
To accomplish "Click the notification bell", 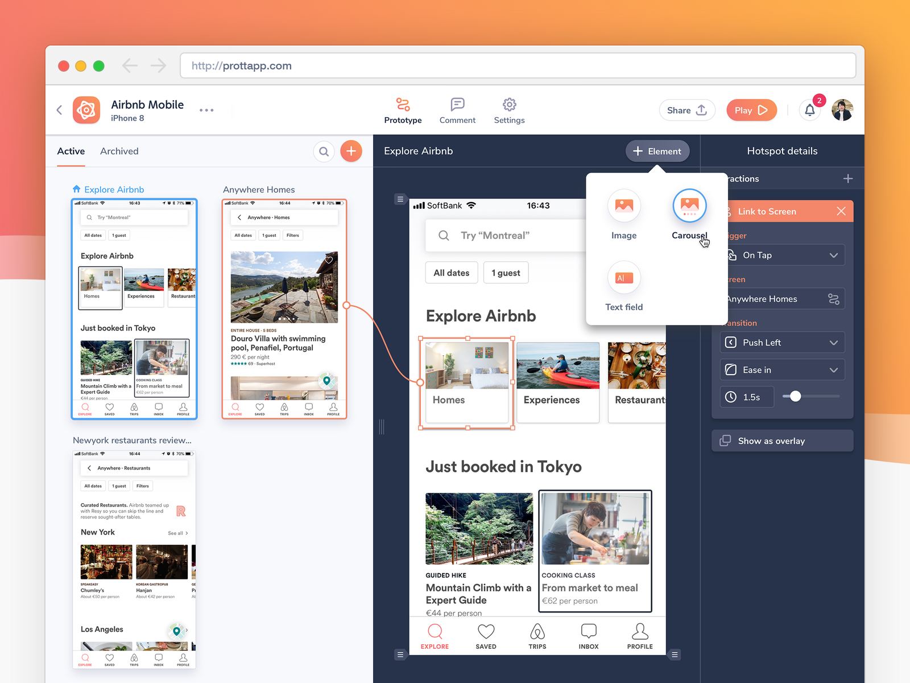I will coord(810,110).
